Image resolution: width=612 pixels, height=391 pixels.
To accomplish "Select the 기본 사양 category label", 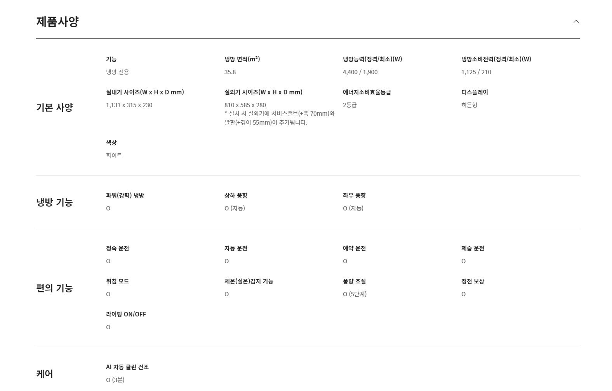I will [54, 108].
